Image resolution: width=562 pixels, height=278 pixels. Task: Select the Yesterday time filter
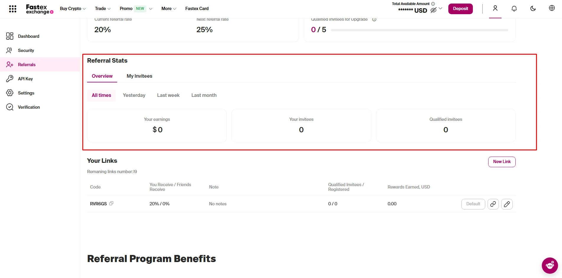click(x=134, y=95)
